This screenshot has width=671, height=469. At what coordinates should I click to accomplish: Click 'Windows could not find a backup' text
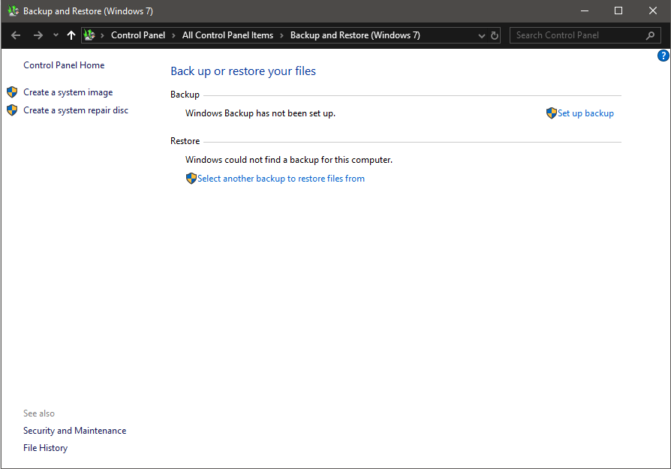point(288,160)
